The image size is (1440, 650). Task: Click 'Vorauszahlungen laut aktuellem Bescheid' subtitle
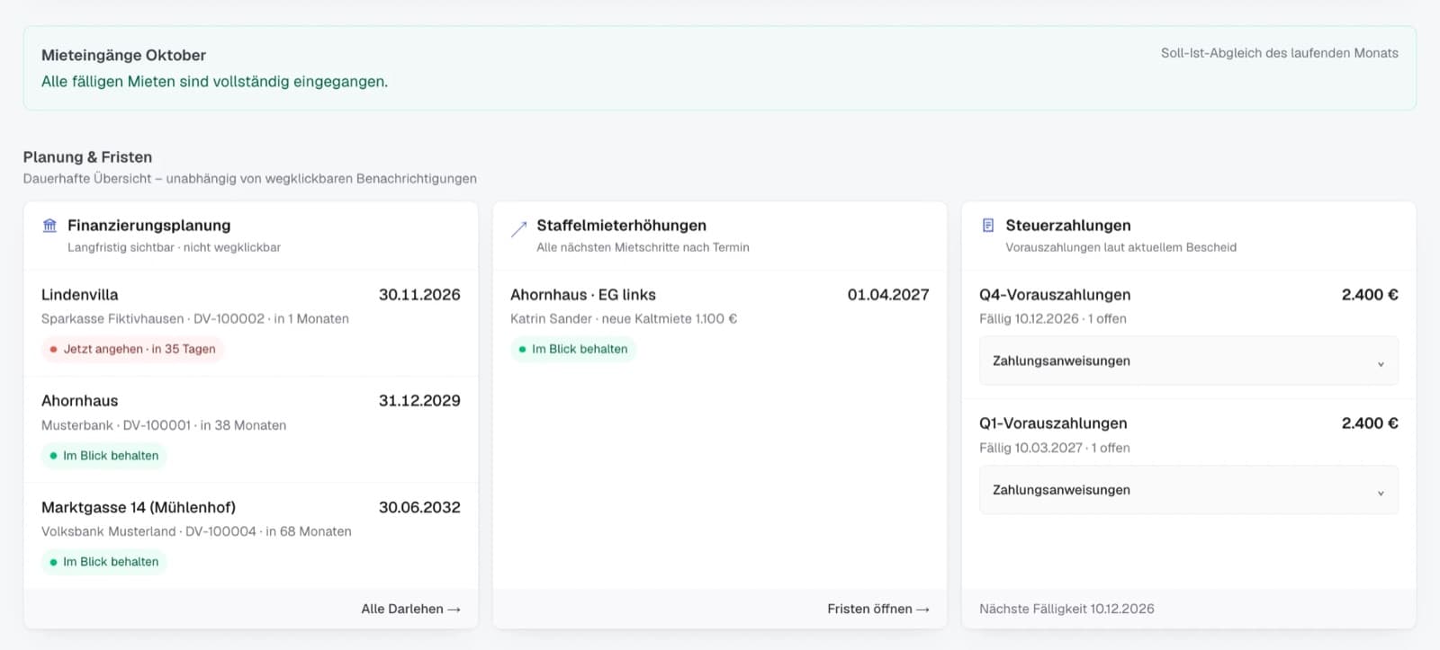click(x=1120, y=247)
